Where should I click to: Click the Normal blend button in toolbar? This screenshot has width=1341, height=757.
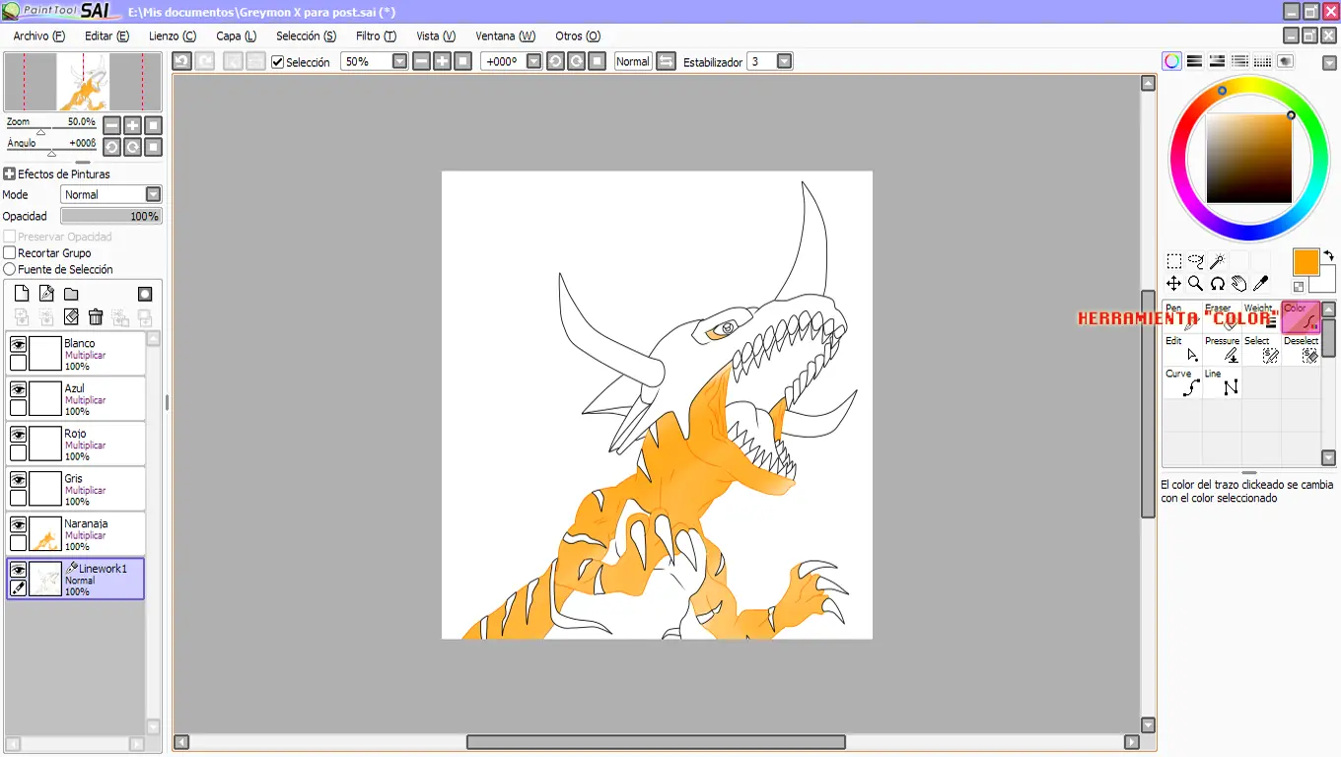tap(632, 61)
